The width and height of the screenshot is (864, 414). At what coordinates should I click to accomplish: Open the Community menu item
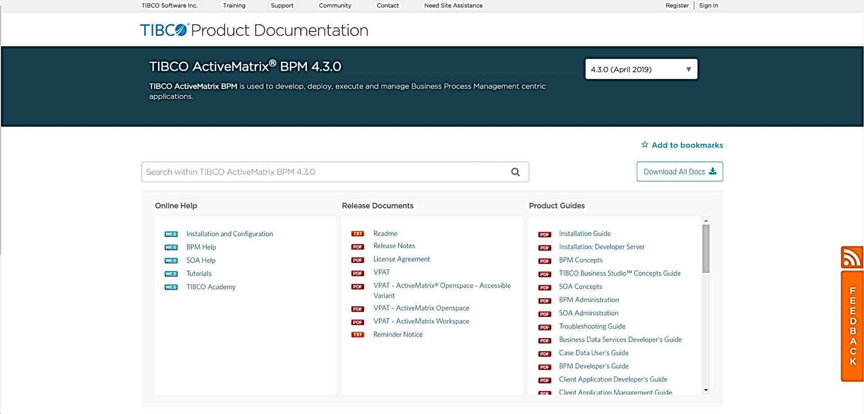pos(335,5)
